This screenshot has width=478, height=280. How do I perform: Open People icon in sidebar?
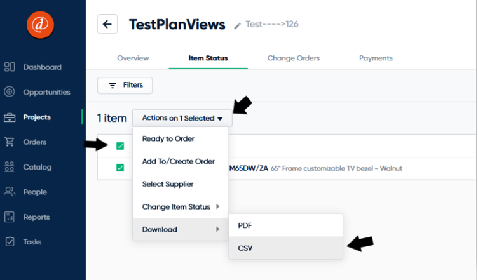[10, 192]
